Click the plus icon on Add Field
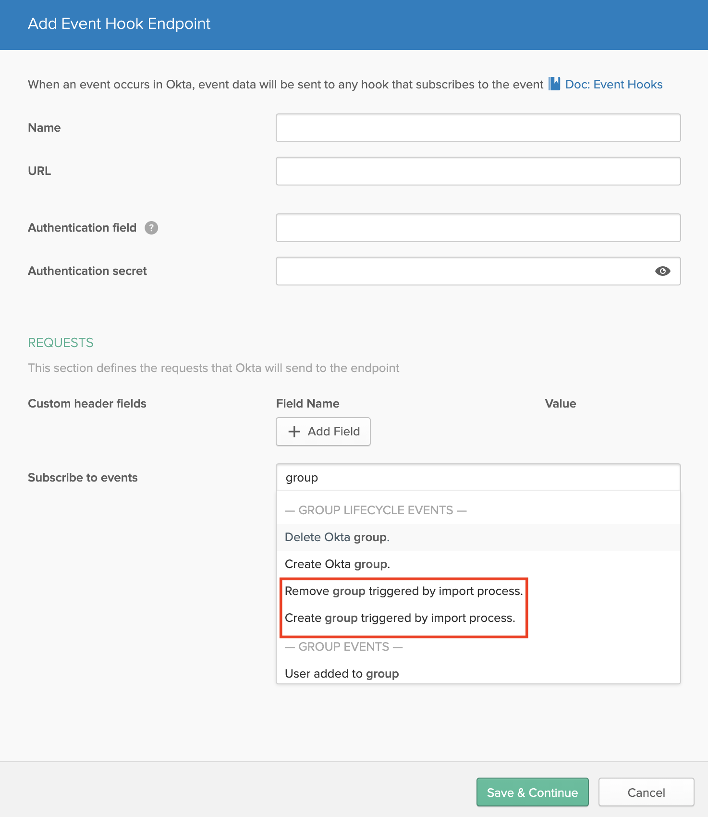 294,432
